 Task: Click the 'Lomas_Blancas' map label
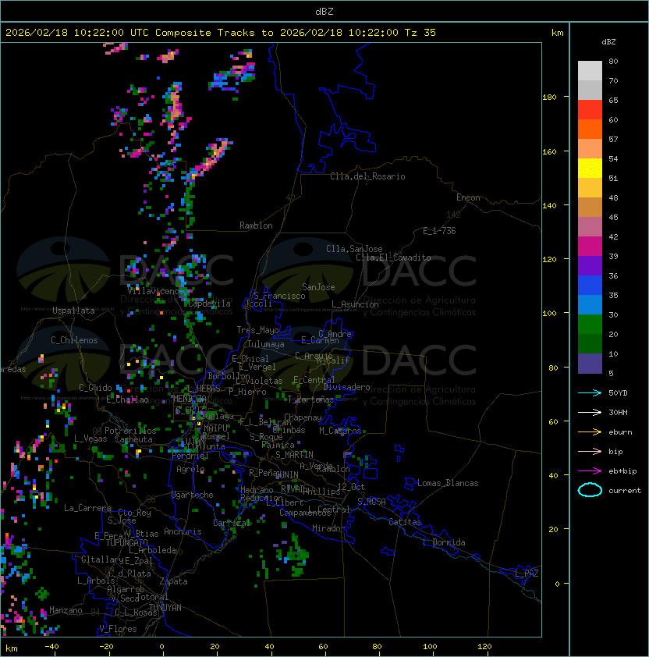coord(448,483)
